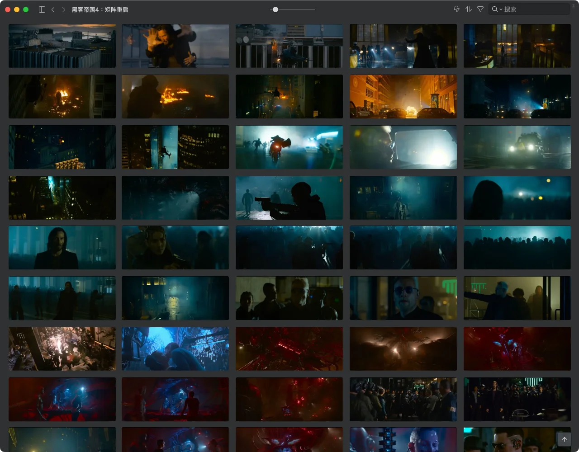Viewport: 579px width, 452px height.
Task: Go back with the left chevron
Action: 53,9
